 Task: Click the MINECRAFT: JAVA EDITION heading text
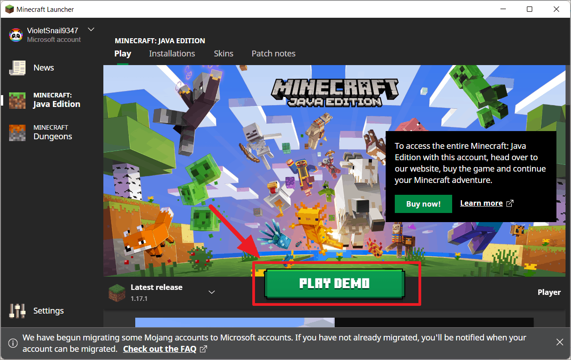tap(160, 41)
